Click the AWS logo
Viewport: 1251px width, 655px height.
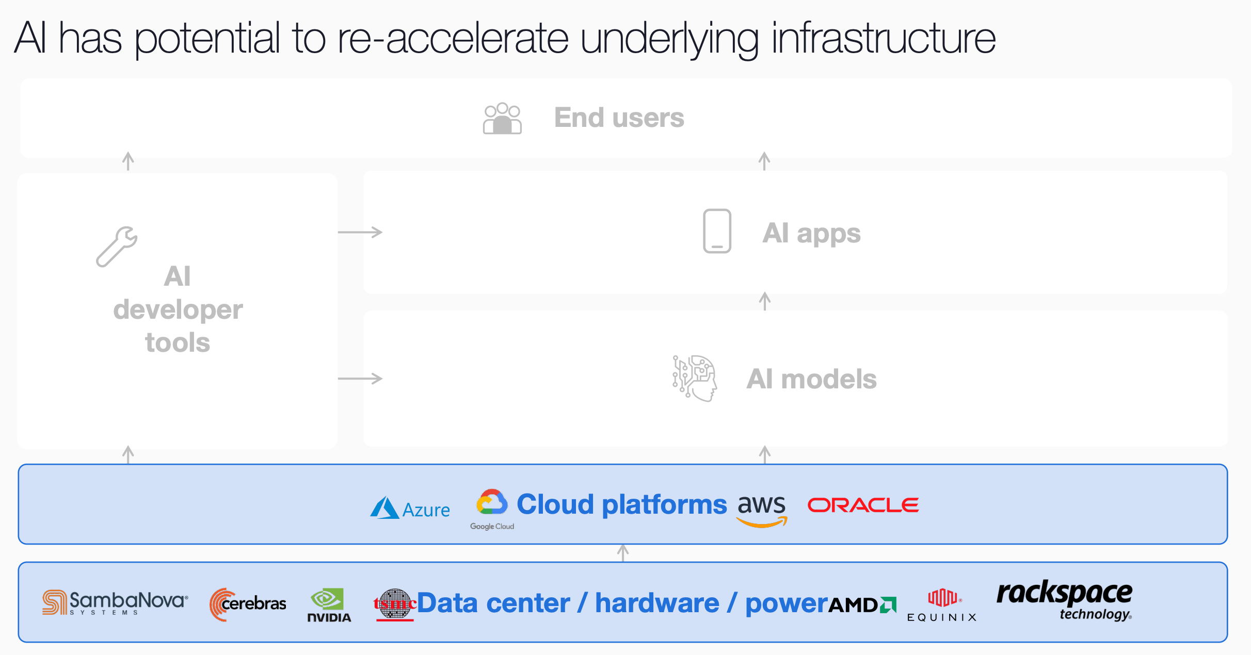pyautogui.click(x=762, y=509)
